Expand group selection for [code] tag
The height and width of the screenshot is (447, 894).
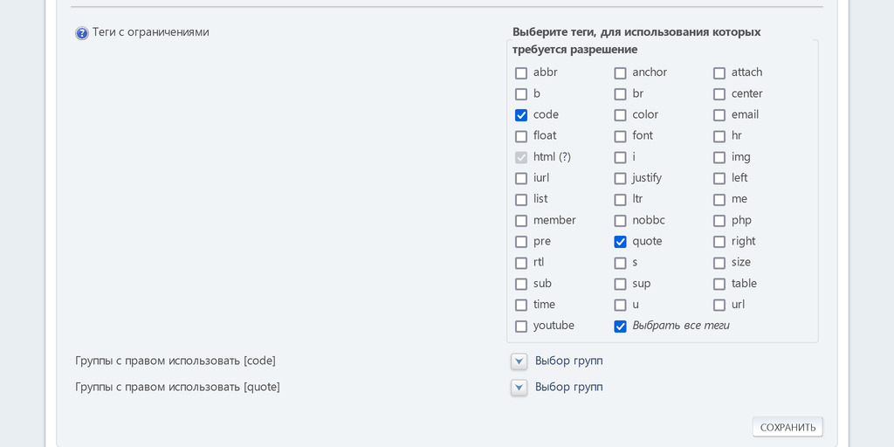519,361
